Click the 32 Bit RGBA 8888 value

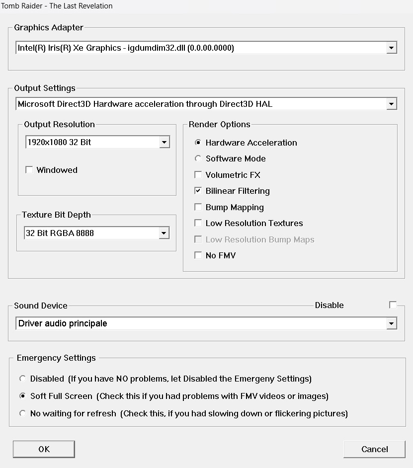click(60, 233)
